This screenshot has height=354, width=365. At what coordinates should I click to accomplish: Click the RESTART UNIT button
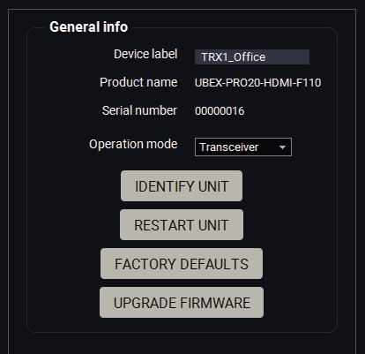(182, 225)
